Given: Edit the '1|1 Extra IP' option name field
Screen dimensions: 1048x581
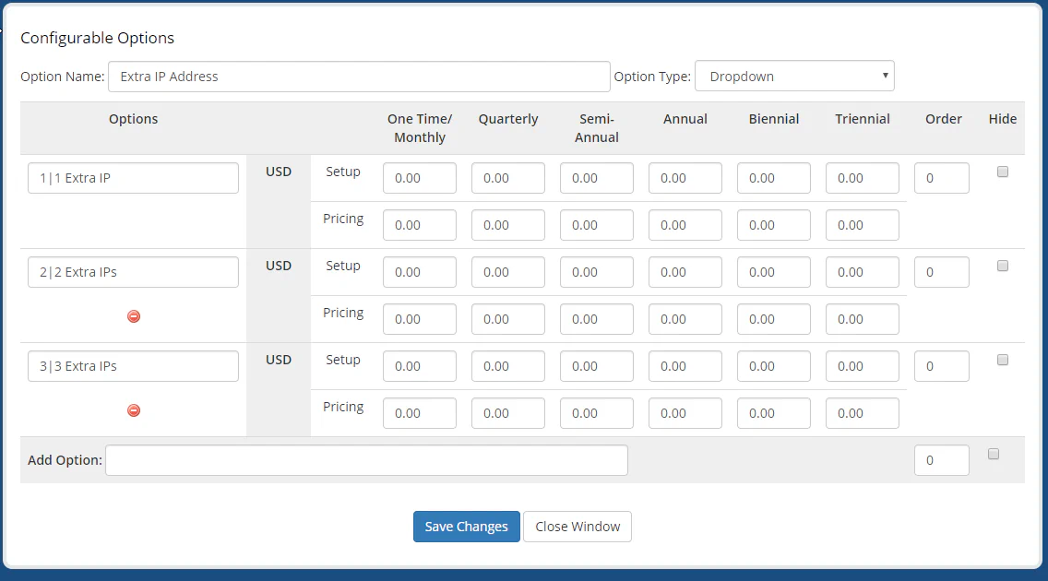Looking at the screenshot, I should [x=133, y=178].
